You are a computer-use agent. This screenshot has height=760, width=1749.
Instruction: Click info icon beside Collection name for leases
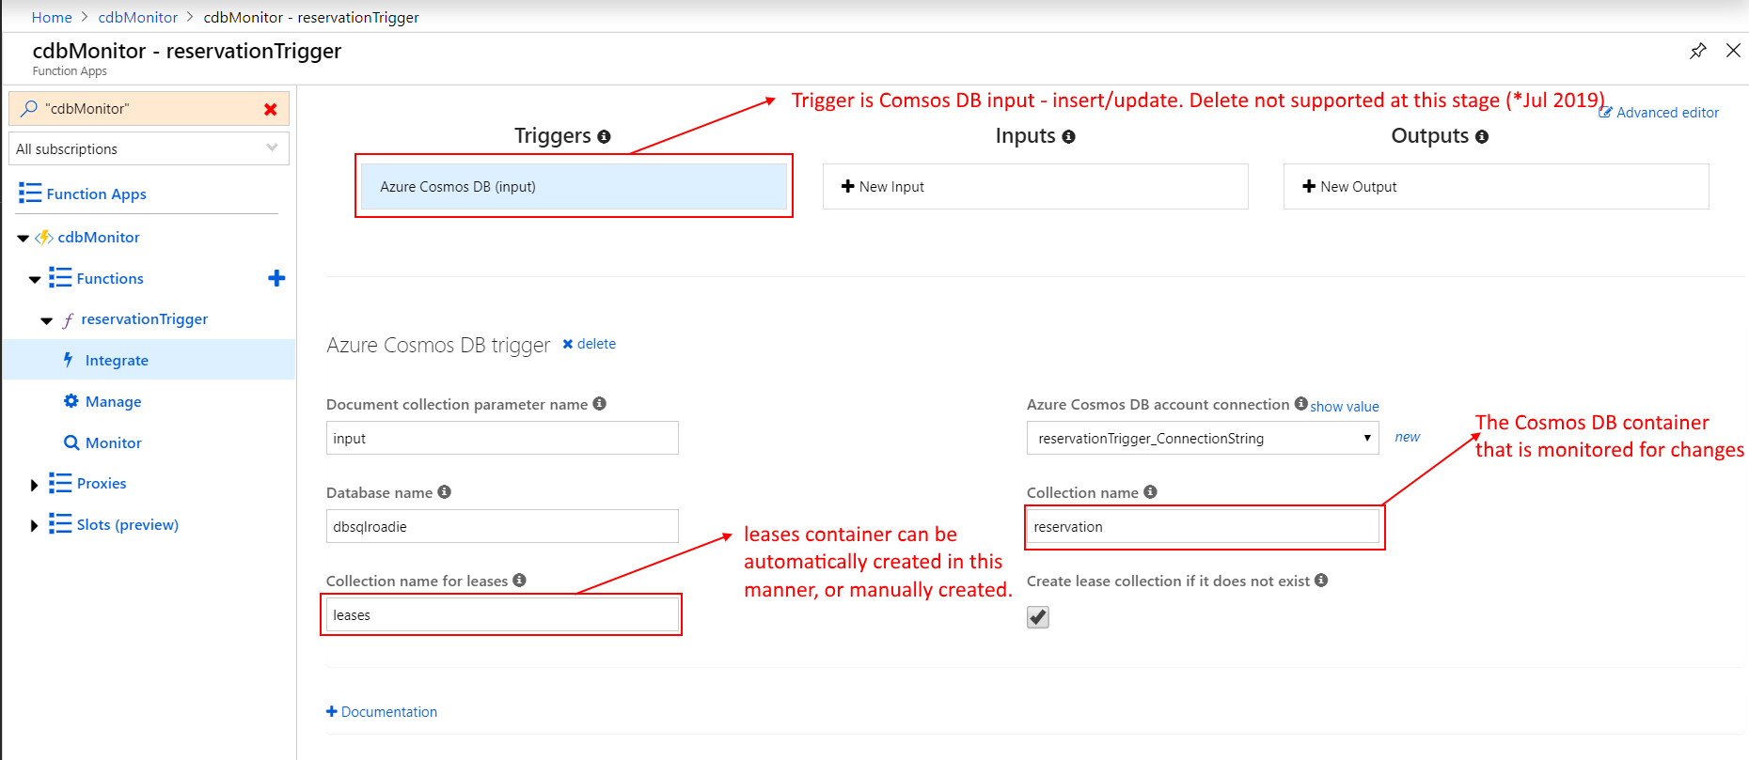click(x=519, y=581)
